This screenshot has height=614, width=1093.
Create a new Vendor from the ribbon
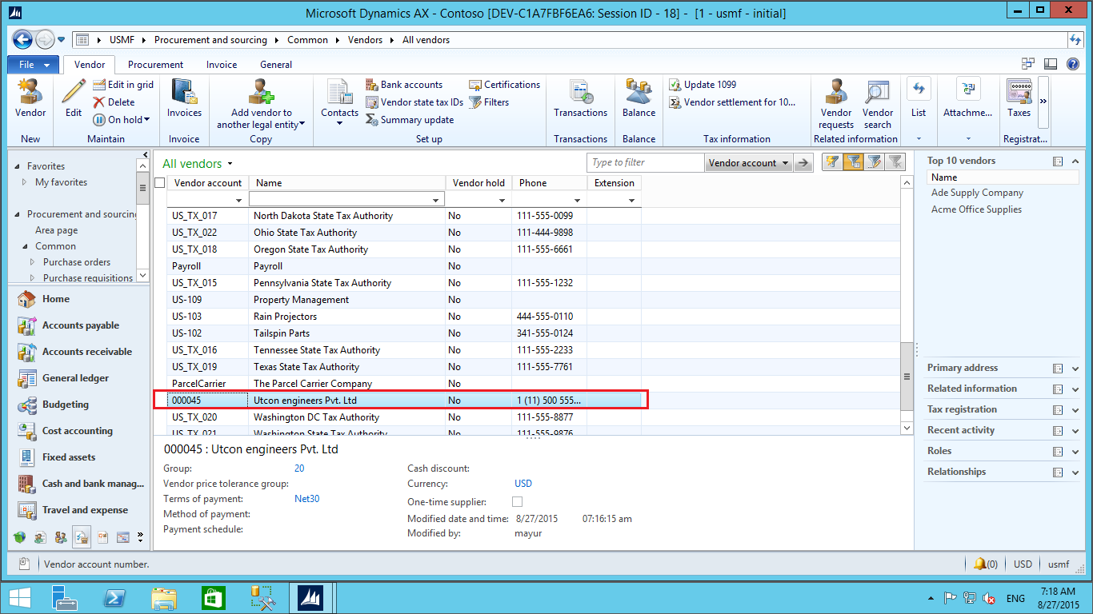click(x=30, y=98)
